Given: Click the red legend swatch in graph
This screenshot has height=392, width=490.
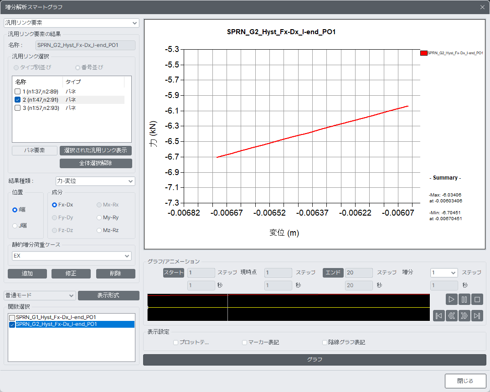Looking at the screenshot, I should coord(424,53).
